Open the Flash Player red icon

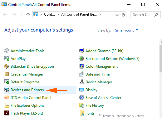pyautogui.click(x=7, y=113)
